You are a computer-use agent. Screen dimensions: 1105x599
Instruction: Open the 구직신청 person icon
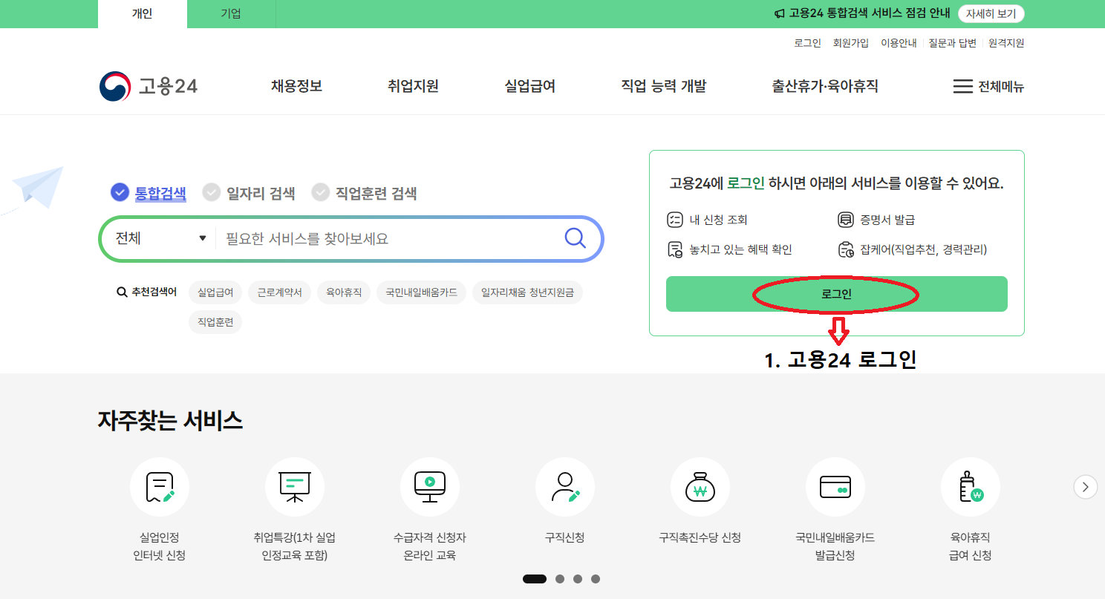click(x=565, y=487)
